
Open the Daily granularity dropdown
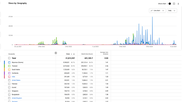172,11
